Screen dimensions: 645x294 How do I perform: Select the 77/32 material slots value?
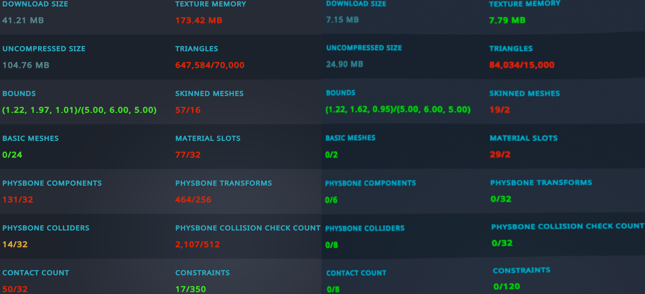(188, 155)
